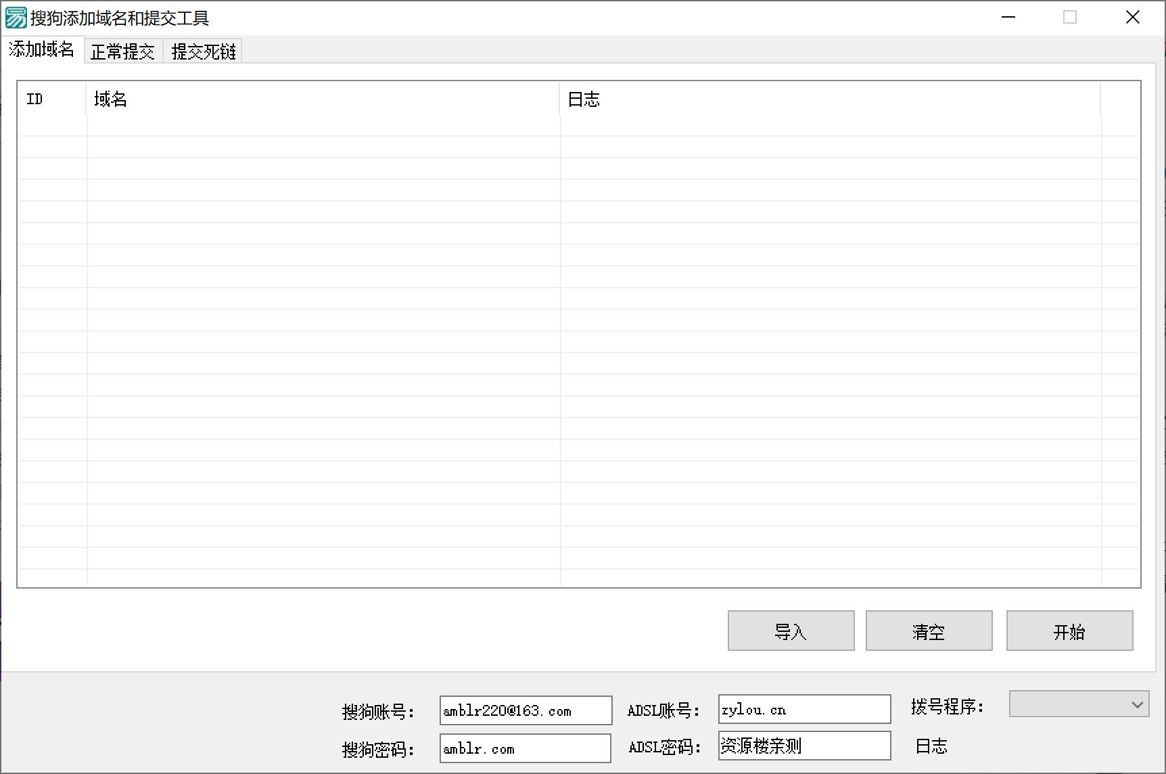Click the 搜狗密码 input field
Viewport: 1166px width, 774px height.
pos(525,748)
